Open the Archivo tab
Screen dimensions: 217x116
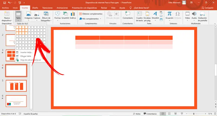click(x=5, y=8)
